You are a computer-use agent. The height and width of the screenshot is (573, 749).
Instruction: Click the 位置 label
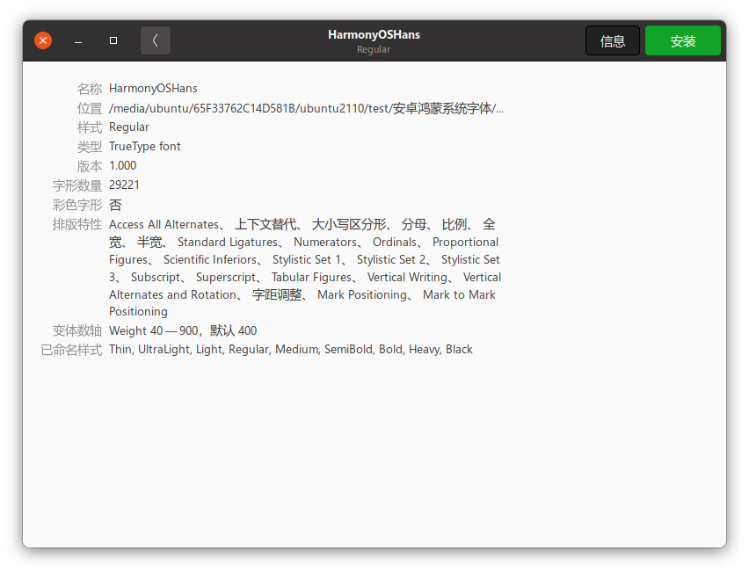coord(90,108)
